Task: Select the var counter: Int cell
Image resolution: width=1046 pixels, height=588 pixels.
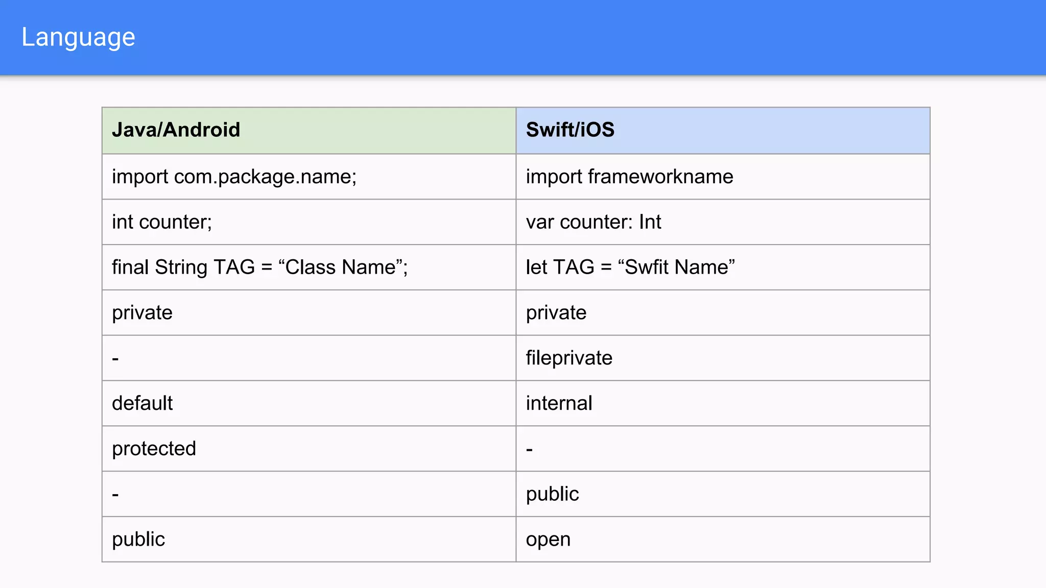Action: coord(593,222)
